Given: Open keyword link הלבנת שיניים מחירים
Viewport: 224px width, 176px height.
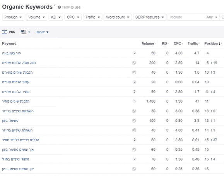Looking at the screenshot, I should [17, 72].
